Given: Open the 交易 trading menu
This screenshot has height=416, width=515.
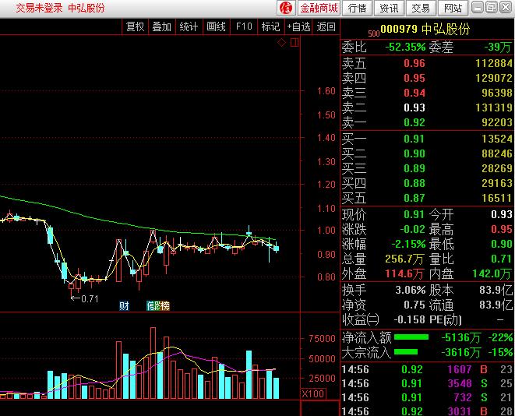Looking at the screenshot, I should 421,8.
